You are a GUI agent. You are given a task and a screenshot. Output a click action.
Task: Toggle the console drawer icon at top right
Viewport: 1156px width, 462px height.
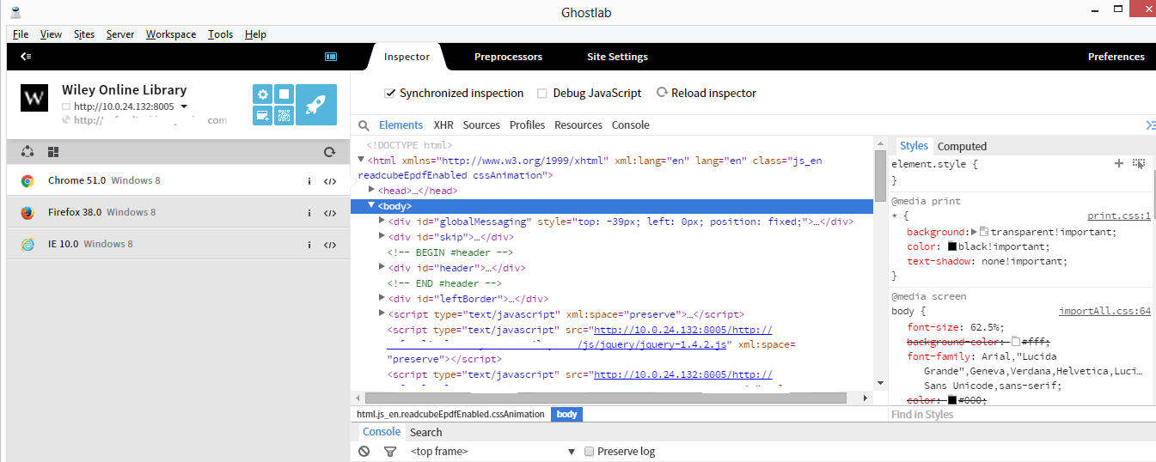click(1151, 125)
